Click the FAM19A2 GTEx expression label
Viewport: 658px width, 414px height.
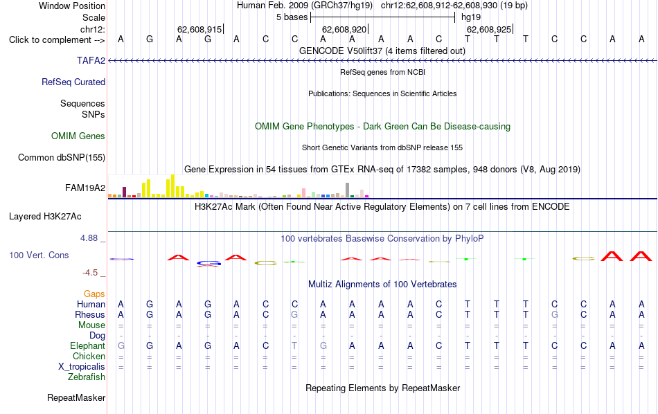[85, 188]
